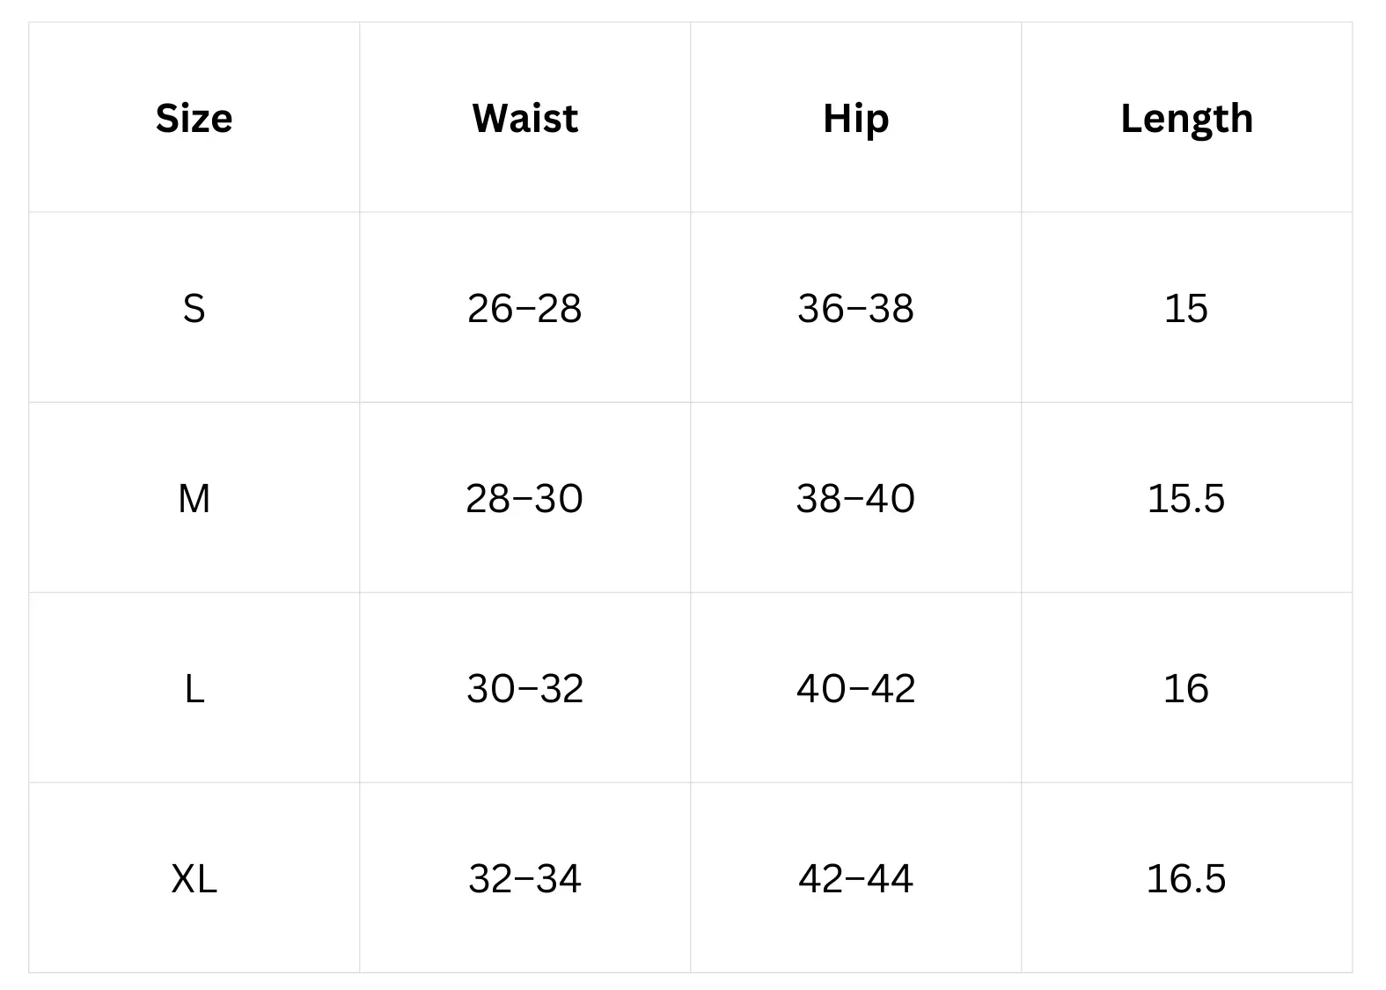This screenshot has height=990, width=1386.
Task: Select the L size cell
Action: (194, 688)
